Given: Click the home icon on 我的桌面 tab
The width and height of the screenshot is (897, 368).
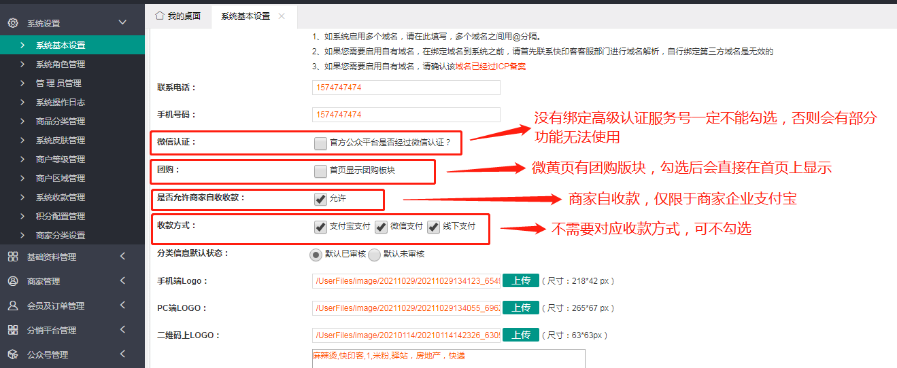Looking at the screenshot, I should point(160,16).
